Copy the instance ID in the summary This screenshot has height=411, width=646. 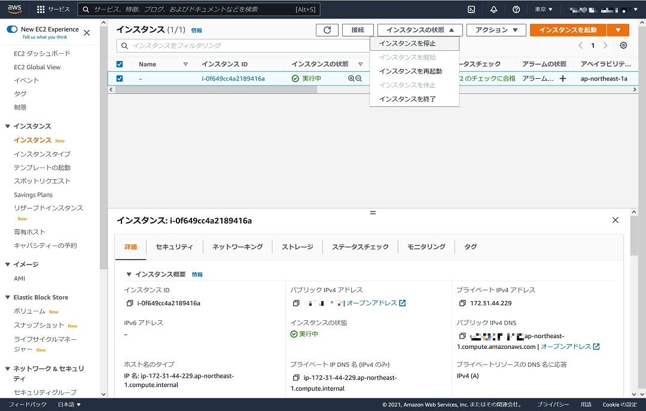pyautogui.click(x=130, y=303)
